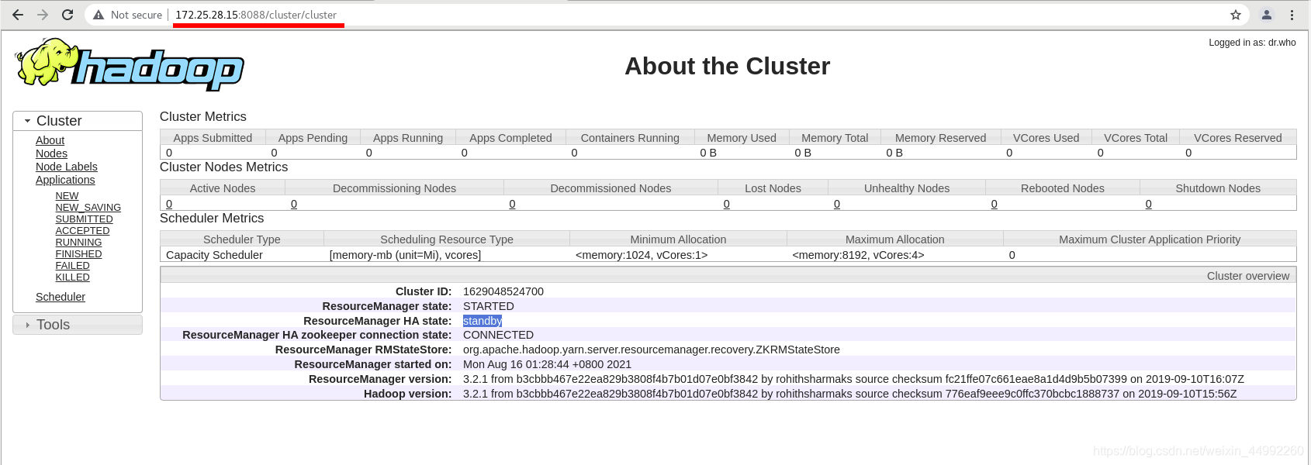Click the Active Nodes count link

(169, 204)
